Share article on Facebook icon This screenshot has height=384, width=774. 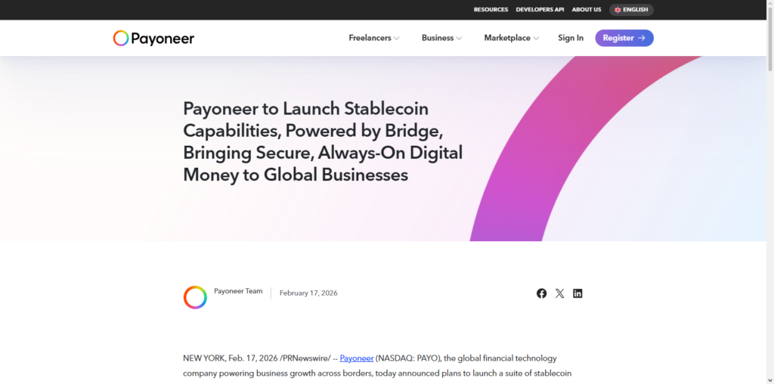tap(541, 293)
